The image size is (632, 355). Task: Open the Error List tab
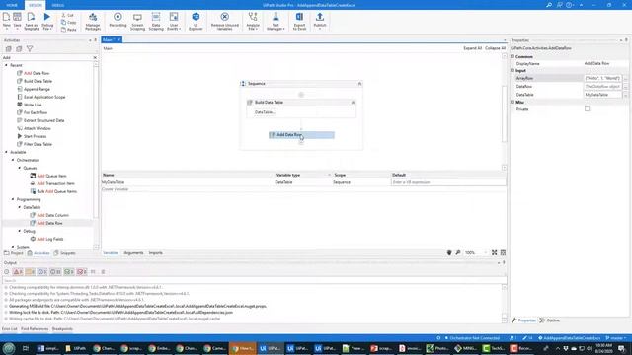click(x=10, y=328)
